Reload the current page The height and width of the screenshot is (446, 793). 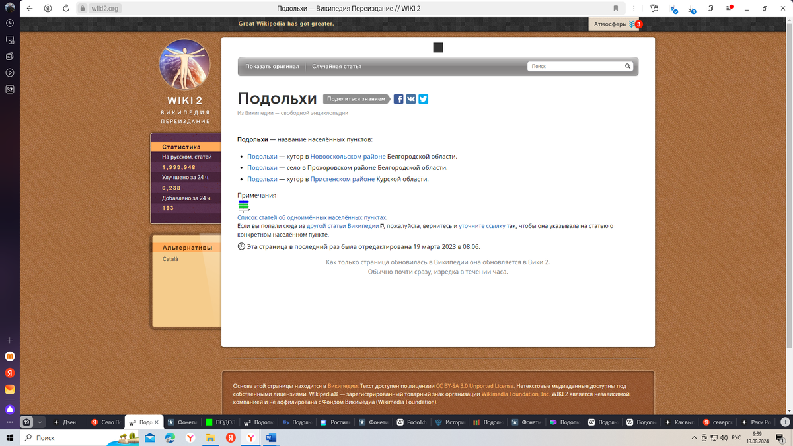pos(65,9)
